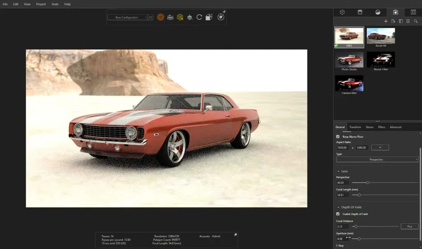
Task: Open the Environments panel icon
Action: 377,12
